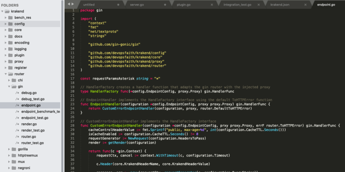Expand the negroni folder
The height and width of the screenshot is (172, 345).
pyautogui.click(x=9, y=168)
